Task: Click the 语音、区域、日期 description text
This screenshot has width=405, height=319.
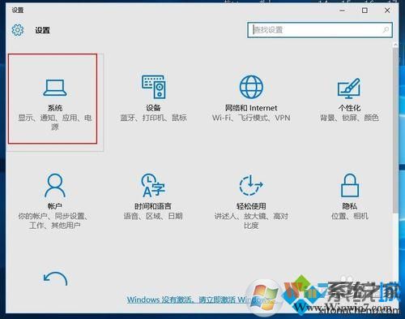Action: pos(153,216)
